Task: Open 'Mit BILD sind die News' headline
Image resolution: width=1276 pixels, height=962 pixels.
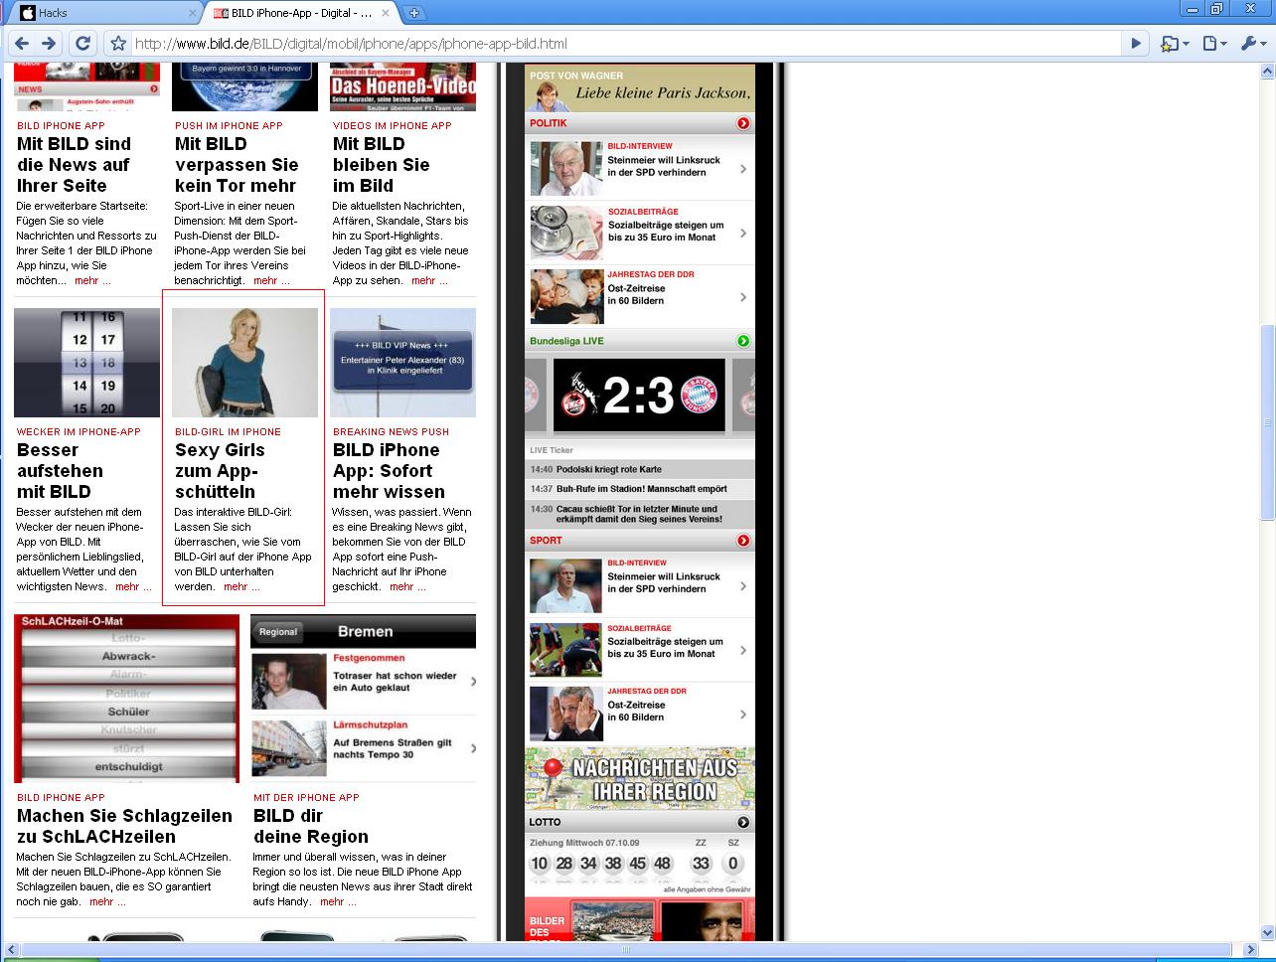Action: click(x=74, y=165)
